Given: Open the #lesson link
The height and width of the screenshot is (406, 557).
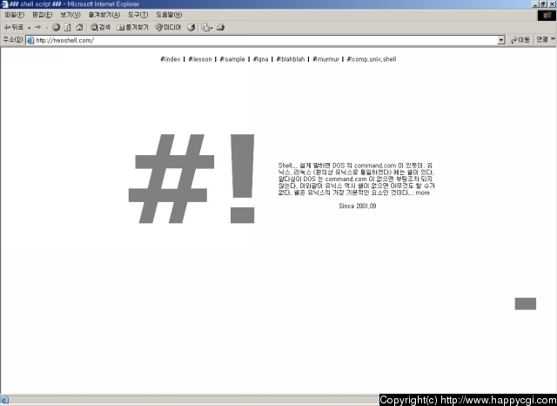Looking at the screenshot, I should pos(199,59).
